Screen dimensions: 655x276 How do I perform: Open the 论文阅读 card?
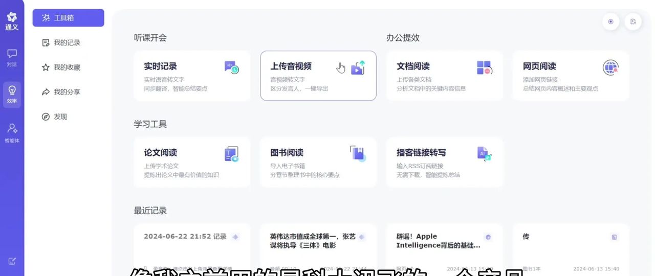(x=192, y=162)
